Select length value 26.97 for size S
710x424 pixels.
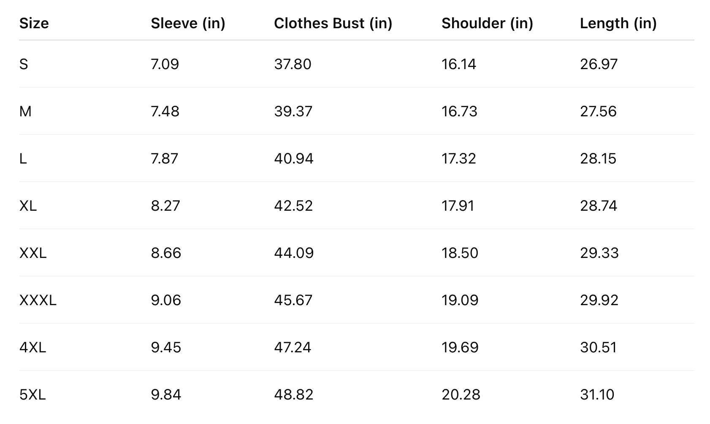[599, 64]
